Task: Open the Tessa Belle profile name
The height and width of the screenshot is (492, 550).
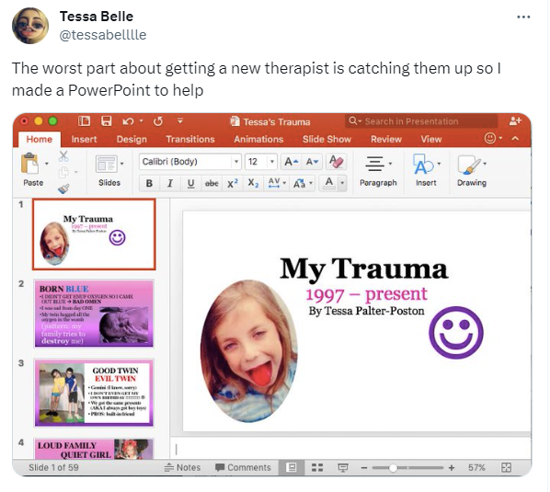Action: pos(97,17)
